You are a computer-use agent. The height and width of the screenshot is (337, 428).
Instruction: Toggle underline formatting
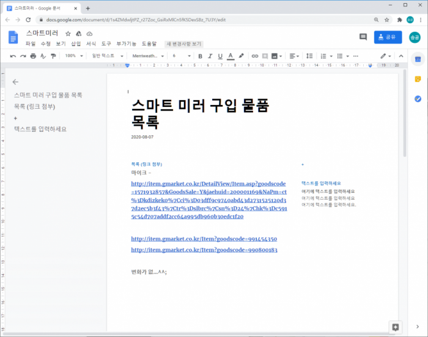point(220,56)
